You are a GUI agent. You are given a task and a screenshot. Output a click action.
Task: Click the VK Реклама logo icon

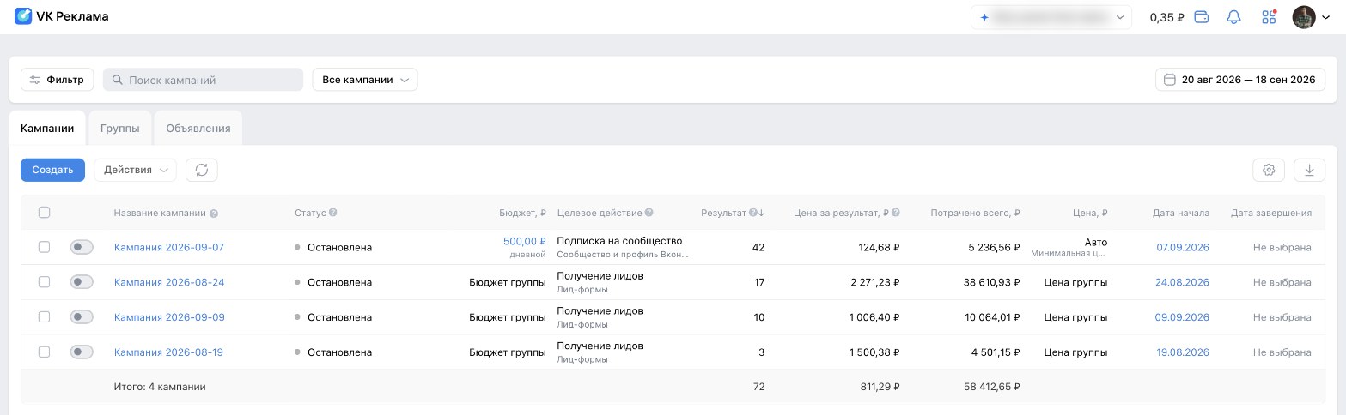(23, 16)
